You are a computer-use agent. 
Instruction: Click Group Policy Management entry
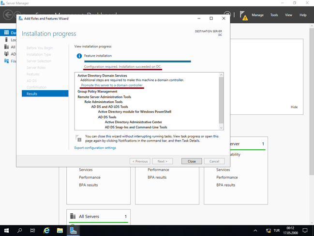(x=97, y=92)
